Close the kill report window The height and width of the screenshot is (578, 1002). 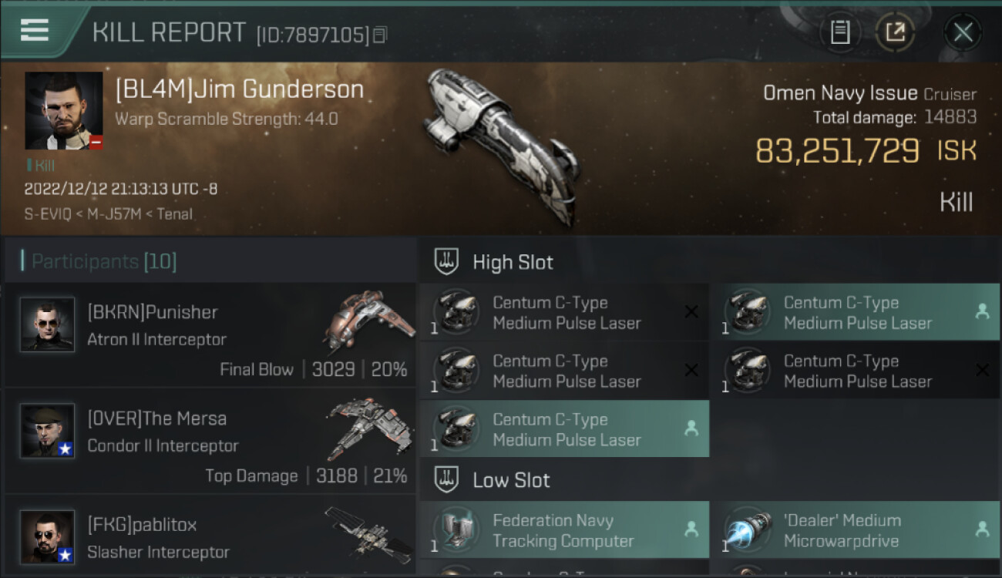[x=963, y=32]
